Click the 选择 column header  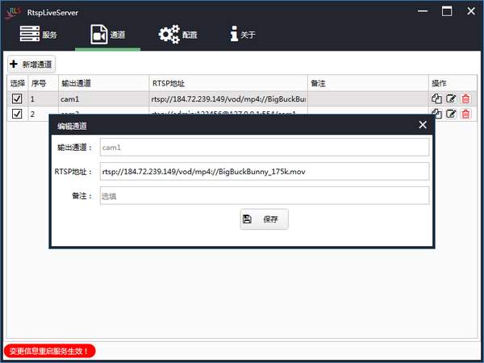coord(18,83)
